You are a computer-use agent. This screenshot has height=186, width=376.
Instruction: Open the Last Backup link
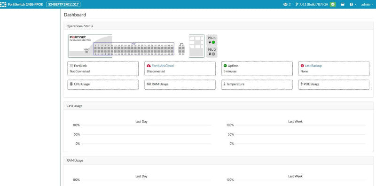click(313, 65)
